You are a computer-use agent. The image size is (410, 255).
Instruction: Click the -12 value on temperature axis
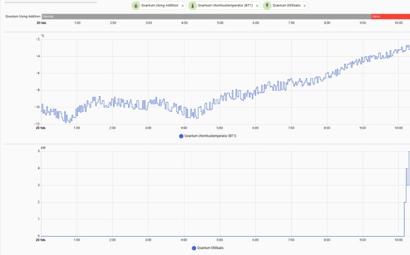[x=37, y=124]
